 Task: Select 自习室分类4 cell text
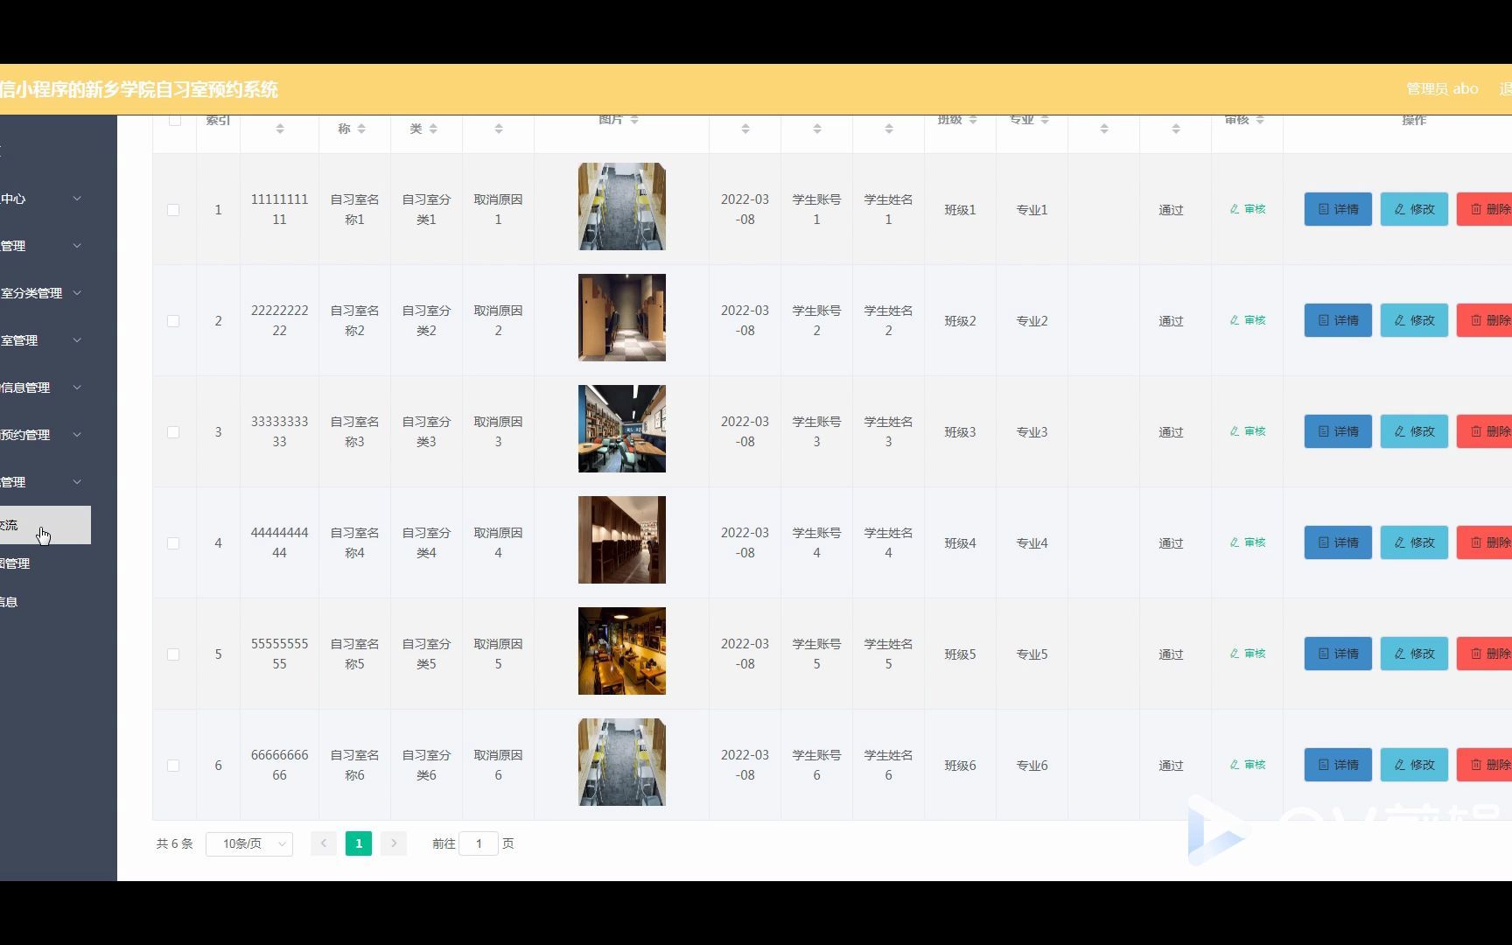[426, 542]
